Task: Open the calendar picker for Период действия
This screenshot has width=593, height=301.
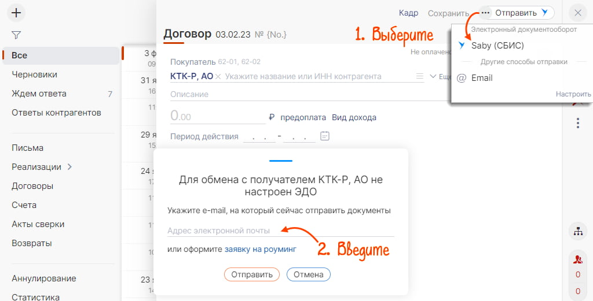Action: [325, 136]
